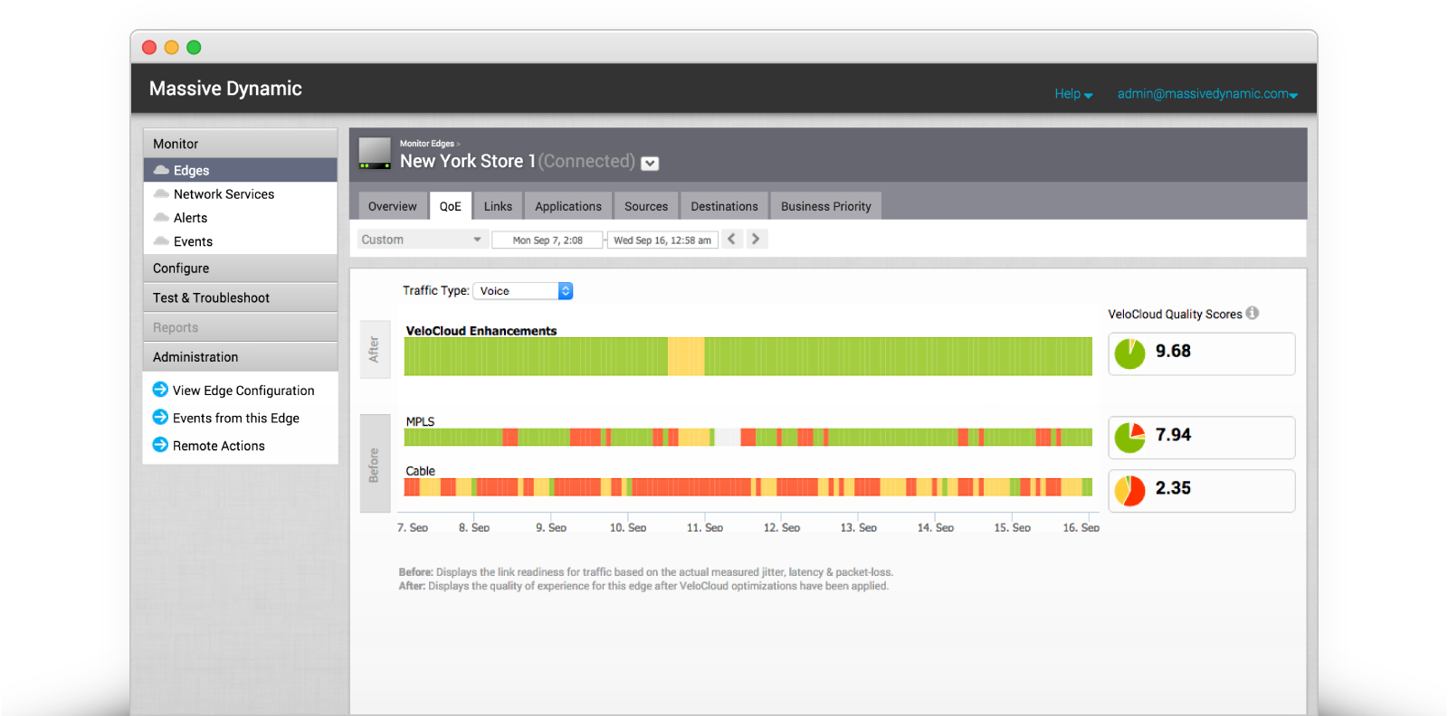Expand the Test & Troubleshoot section

[x=211, y=297]
